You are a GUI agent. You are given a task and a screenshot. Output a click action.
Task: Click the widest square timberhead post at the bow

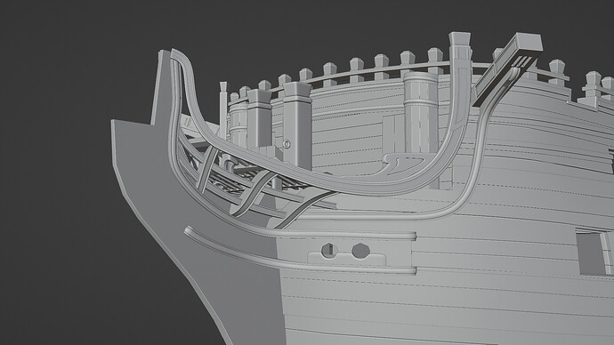click(297, 126)
